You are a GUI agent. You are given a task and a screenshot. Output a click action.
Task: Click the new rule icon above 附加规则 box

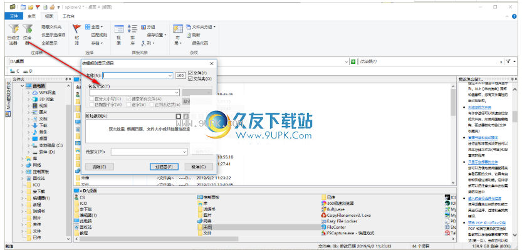click(x=179, y=116)
